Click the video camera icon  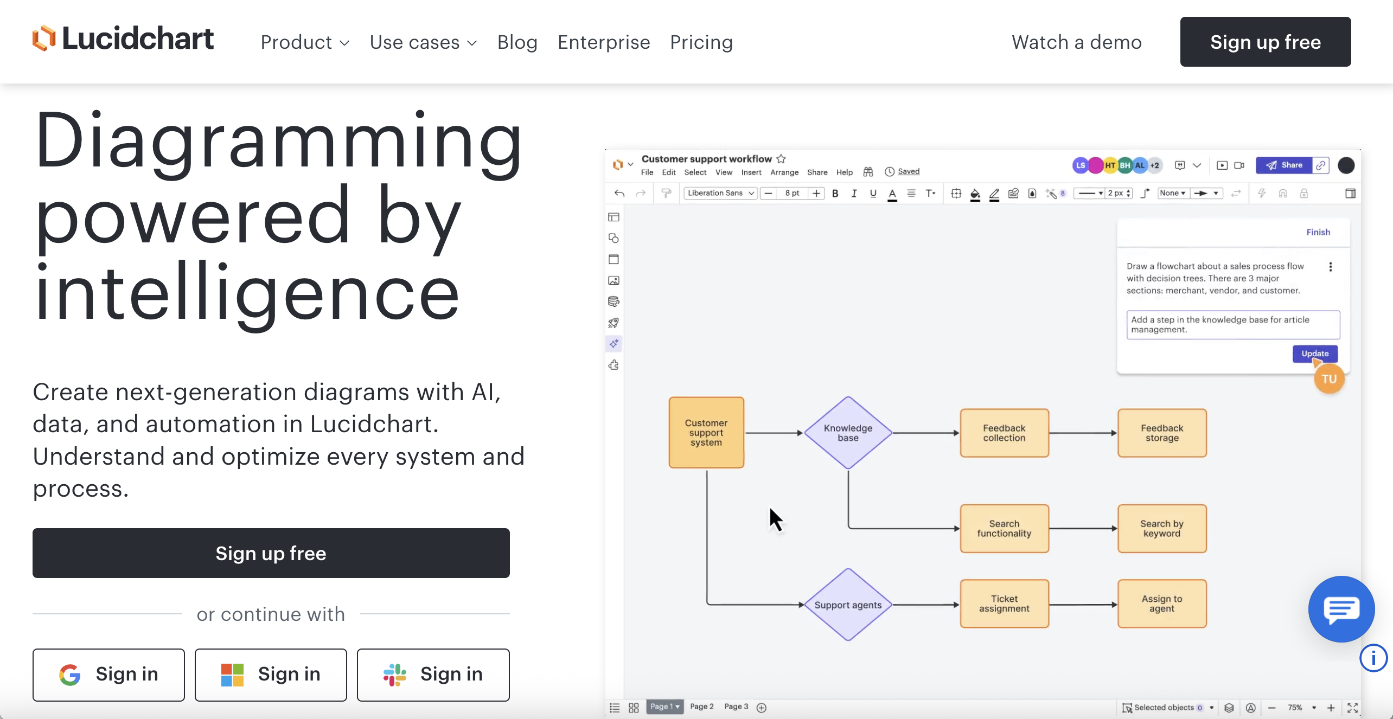tap(1239, 165)
